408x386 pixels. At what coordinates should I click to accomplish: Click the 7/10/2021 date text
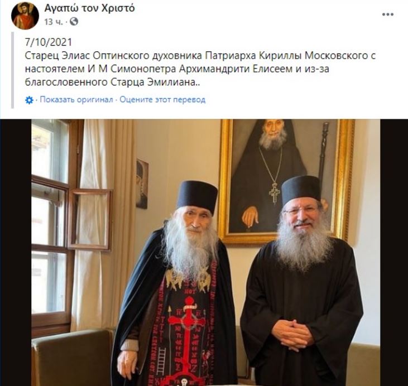coord(49,42)
